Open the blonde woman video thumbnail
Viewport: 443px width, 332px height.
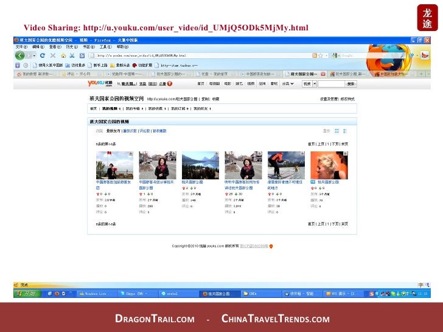coord(329,165)
